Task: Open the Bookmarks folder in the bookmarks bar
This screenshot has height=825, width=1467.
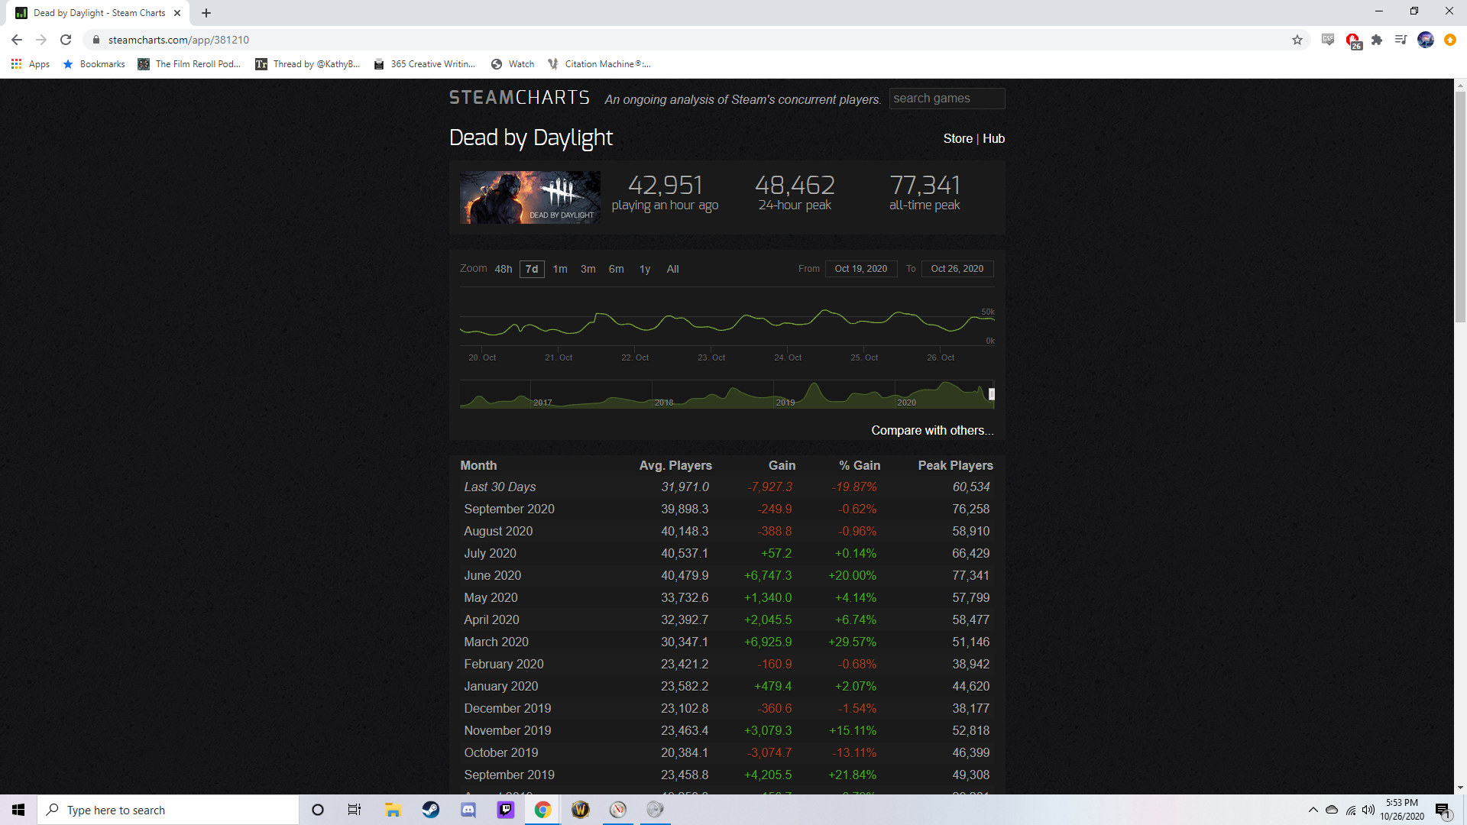Action: tap(94, 64)
